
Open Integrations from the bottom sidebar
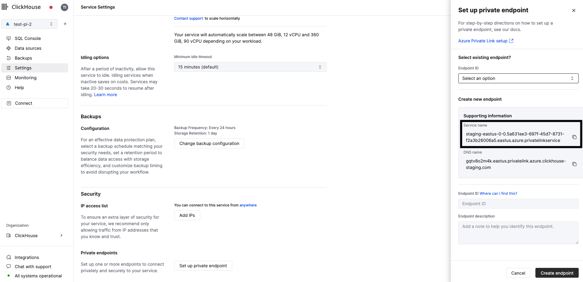(x=26, y=257)
